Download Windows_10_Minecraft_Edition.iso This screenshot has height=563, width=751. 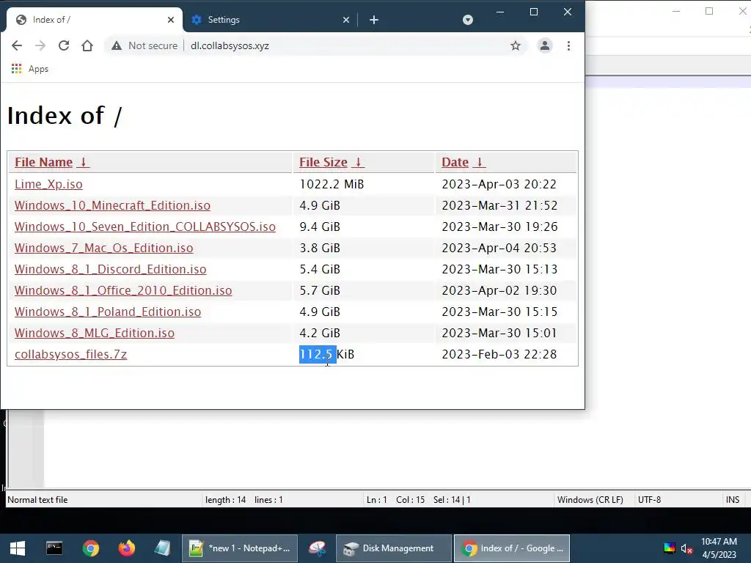112,205
